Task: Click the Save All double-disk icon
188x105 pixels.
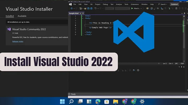Action: coord(91,9)
